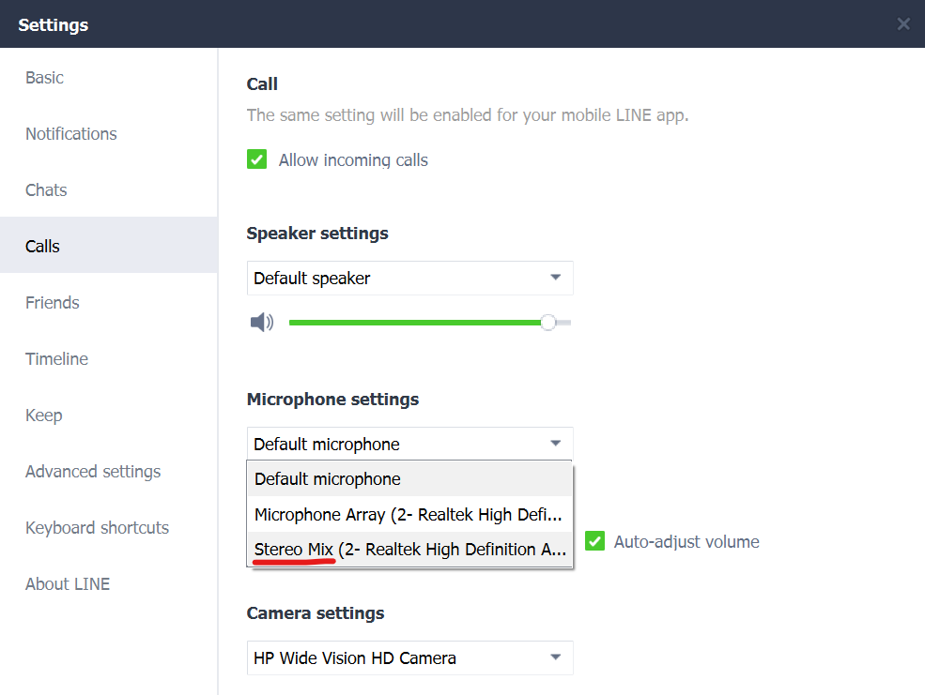Select Stereo Mix from microphone list

[409, 550]
